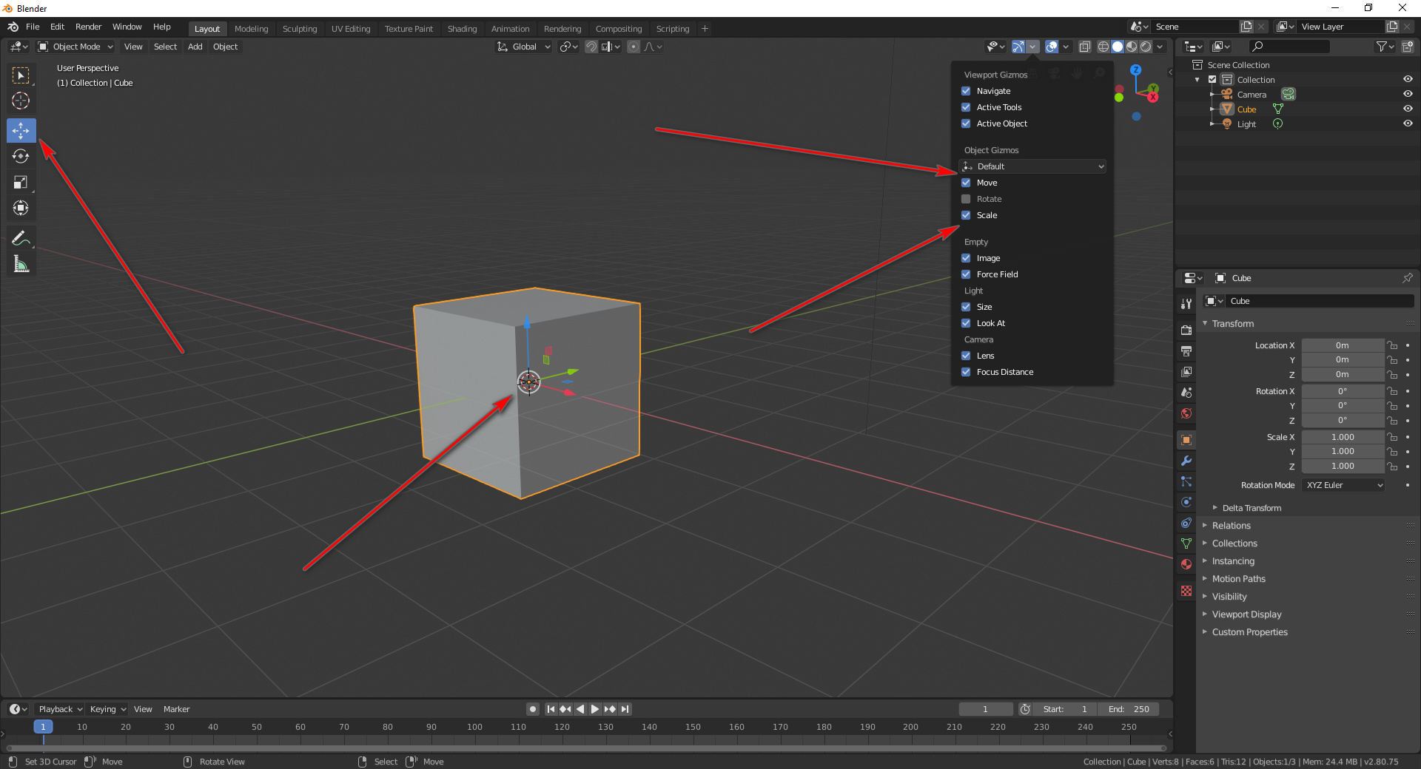This screenshot has height=769, width=1421.
Task: Switch to the Sculpting workspace tab
Action: tap(300, 28)
